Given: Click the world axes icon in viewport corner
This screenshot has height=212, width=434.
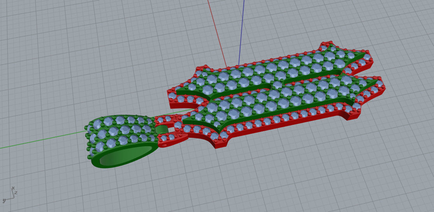Looking at the screenshot, I should 10,194.
